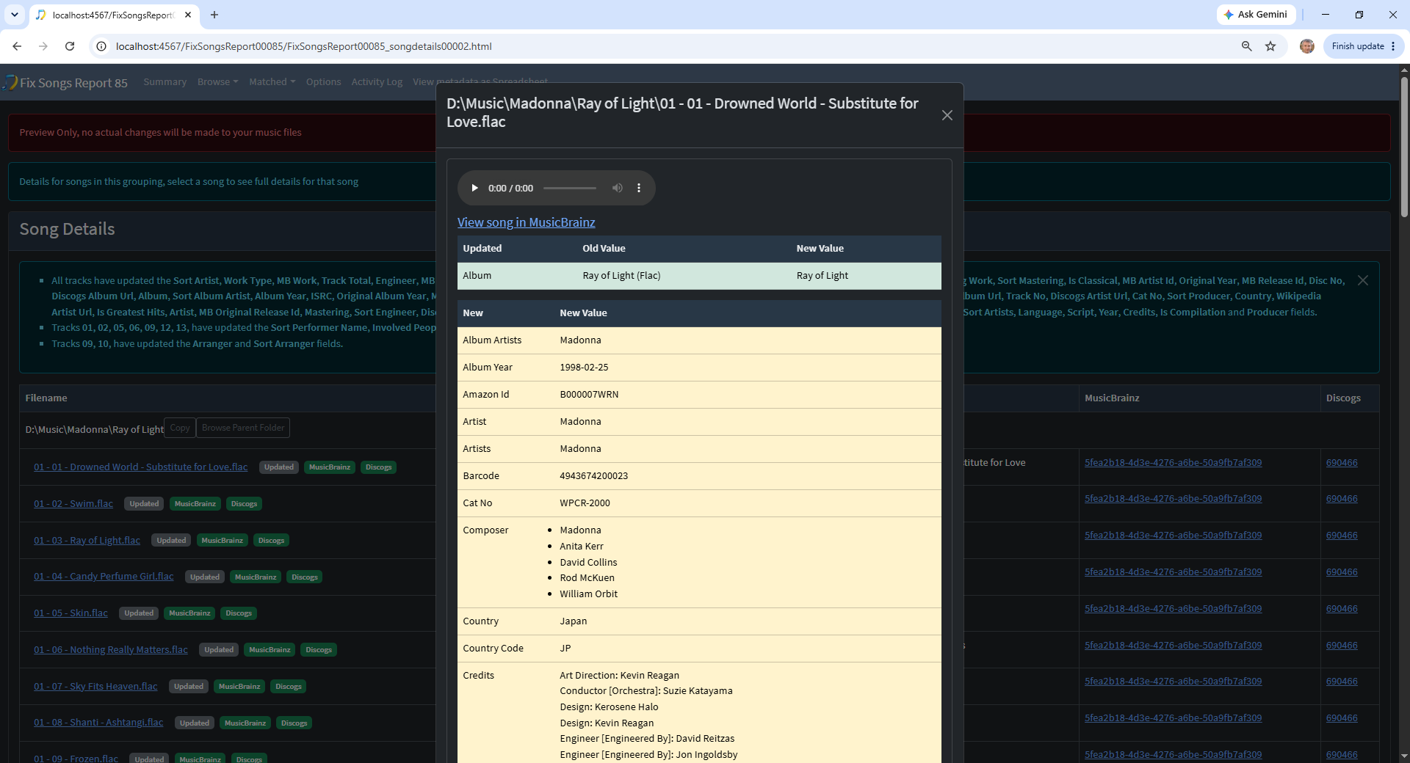Click the Fix Songs Report 85 logo
Screen dimensions: 1410x763
[x=65, y=83]
